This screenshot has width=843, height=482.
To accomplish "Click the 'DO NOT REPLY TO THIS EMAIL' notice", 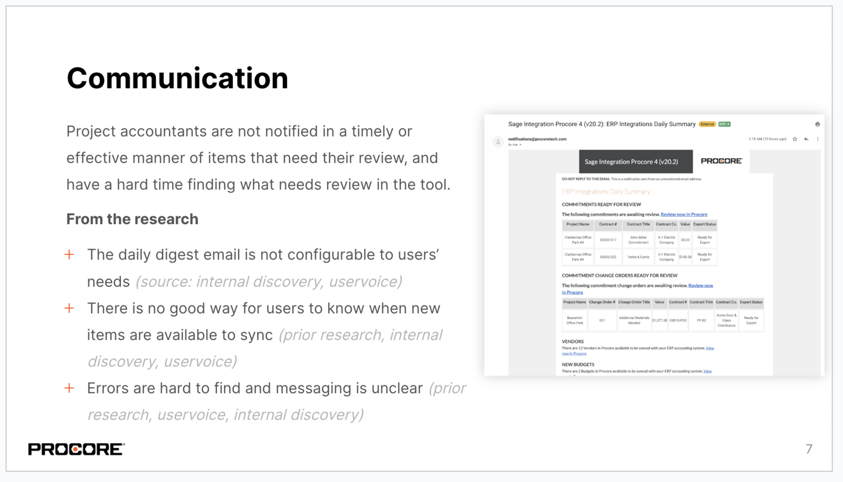I will click(631, 179).
